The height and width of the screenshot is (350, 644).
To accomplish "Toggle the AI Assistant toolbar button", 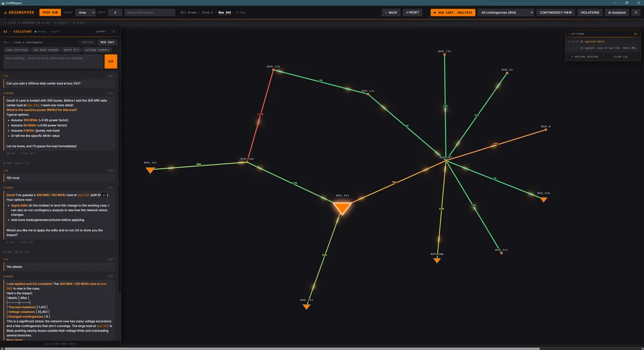I will point(617,12).
